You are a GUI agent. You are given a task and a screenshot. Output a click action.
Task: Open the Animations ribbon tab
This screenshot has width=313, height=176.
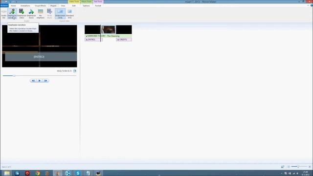25,6
